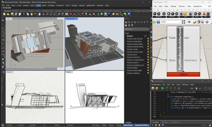Toggle visibility bulb for Fracture_Roof layer
Image resolution: width=212 pixels, height=127 pixels.
pos(148,54)
